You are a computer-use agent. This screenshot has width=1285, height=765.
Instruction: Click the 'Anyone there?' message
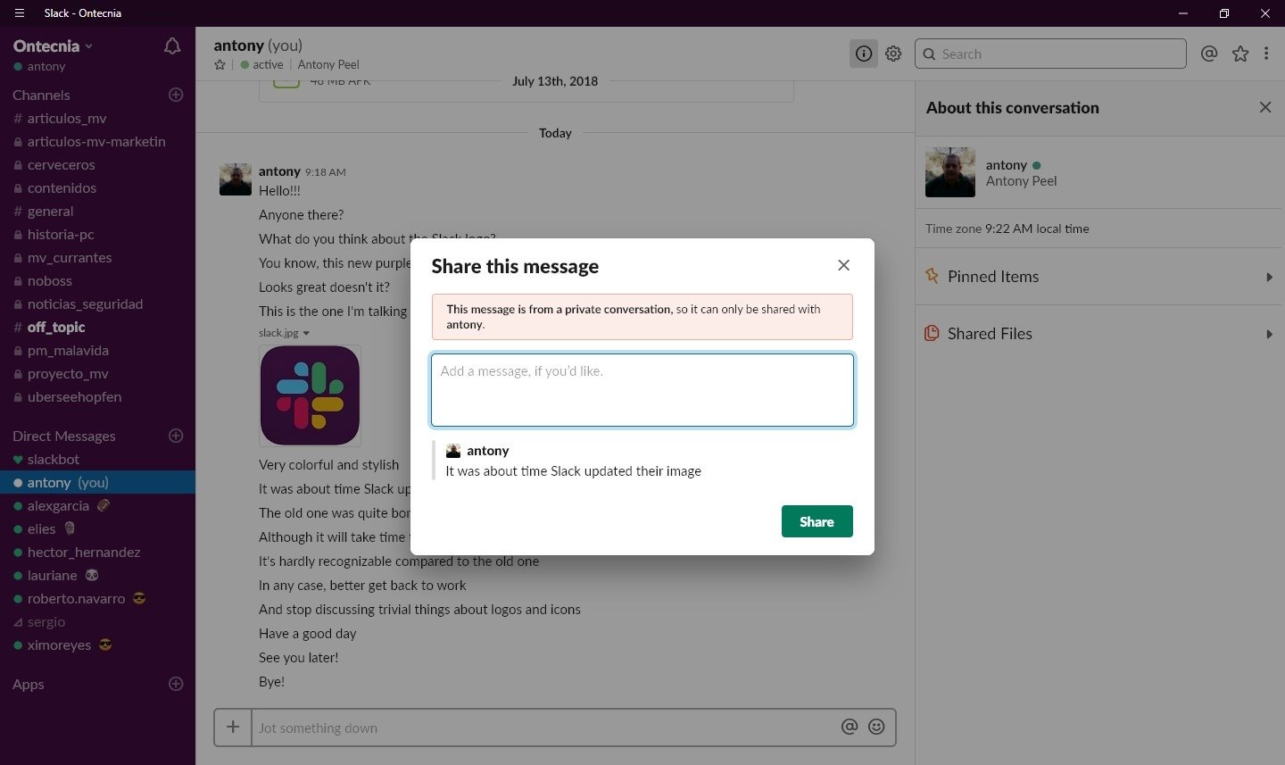click(x=301, y=215)
